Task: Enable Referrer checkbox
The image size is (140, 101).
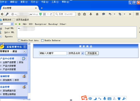Action: click(43, 40)
